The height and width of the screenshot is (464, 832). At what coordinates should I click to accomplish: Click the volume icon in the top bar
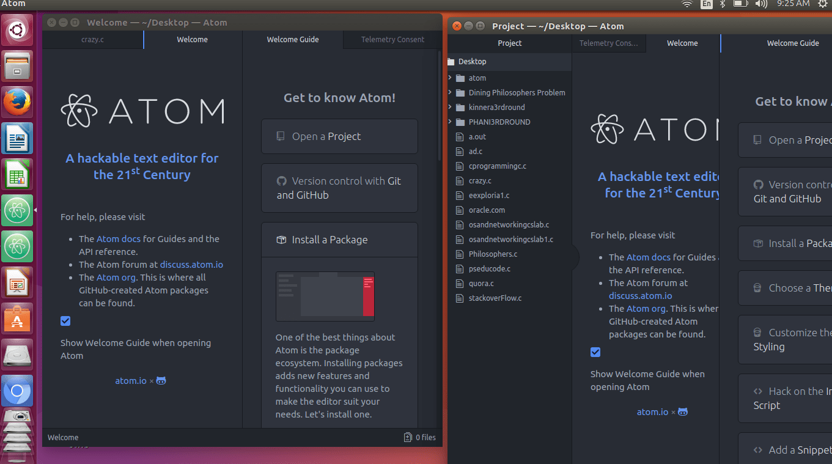[760, 4]
